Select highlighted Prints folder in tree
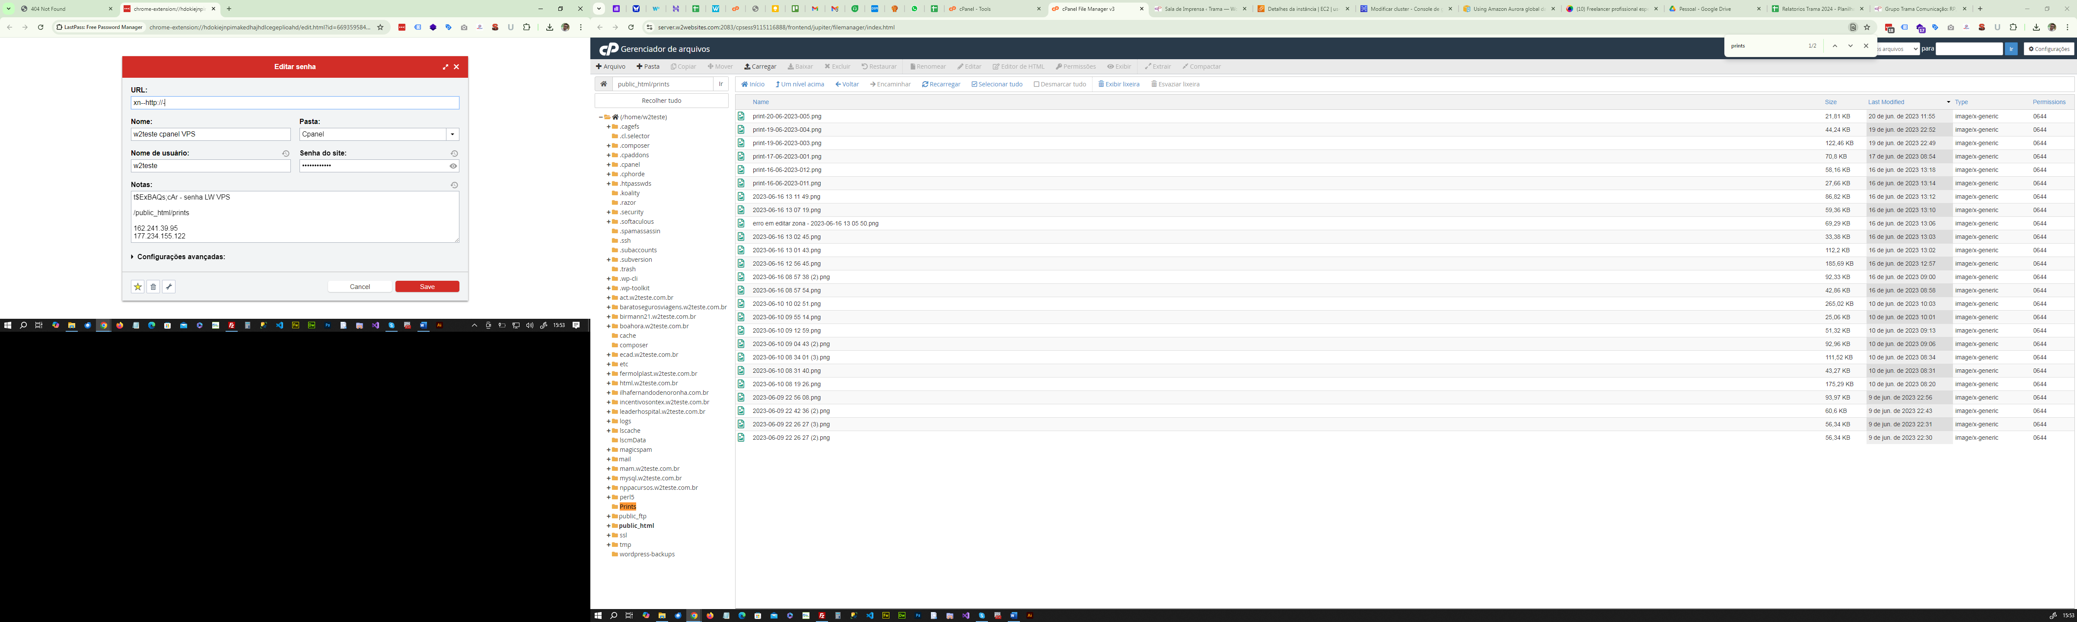The height and width of the screenshot is (622, 2077). (x=628, y=507)
